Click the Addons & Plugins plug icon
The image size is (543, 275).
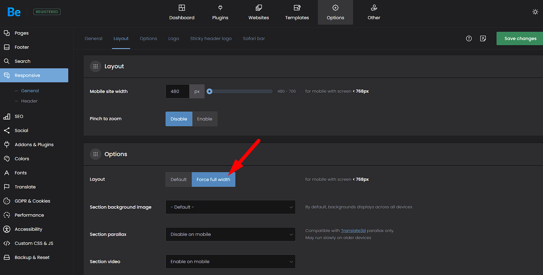coord(7,145)
